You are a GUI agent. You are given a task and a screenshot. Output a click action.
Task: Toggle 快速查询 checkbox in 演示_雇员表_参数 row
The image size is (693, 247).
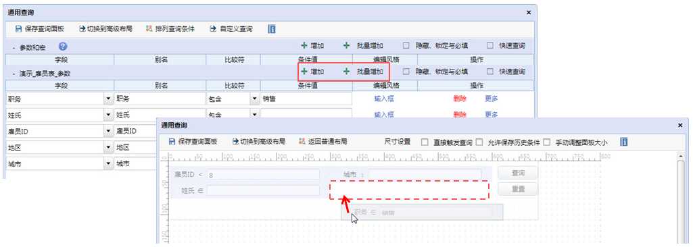[489, 72]
